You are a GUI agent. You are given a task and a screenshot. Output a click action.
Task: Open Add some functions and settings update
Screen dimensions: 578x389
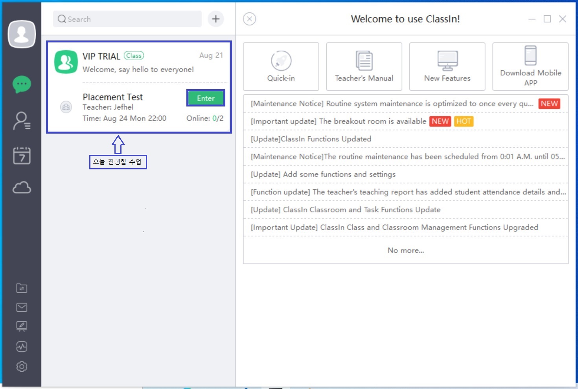click(406, 174)
